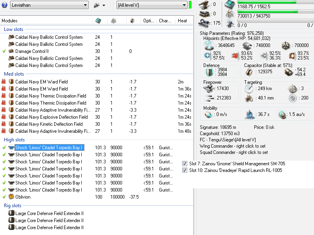The image size is (314, 235).
Task: Open the ship icon dropdown arrow menu
Action: [104, 5]
